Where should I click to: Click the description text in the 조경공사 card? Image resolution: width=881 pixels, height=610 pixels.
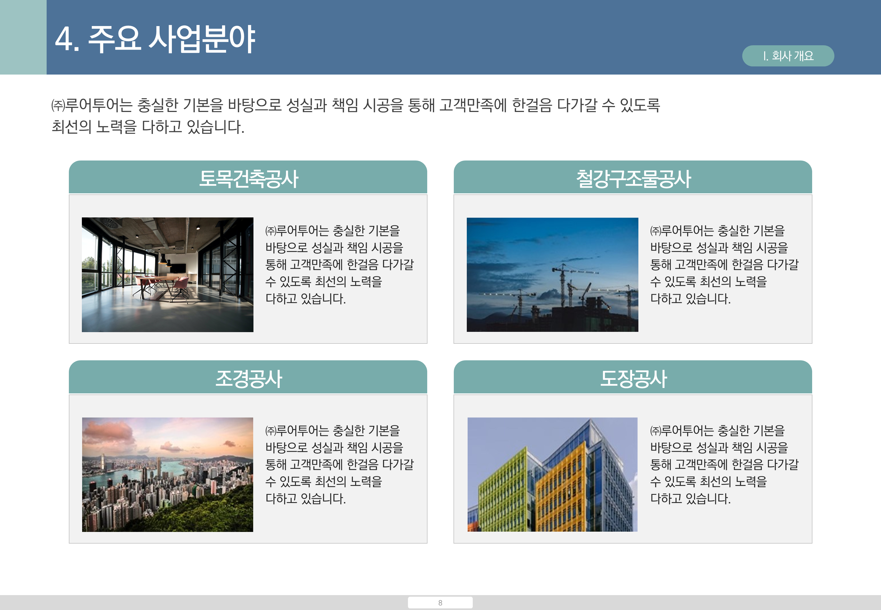click(340, 464)
